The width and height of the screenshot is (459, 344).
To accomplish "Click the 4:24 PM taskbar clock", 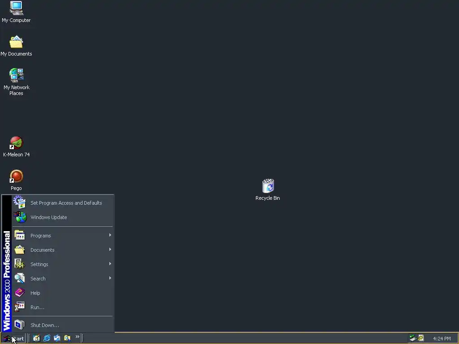I will pyautogui.click(x=442, y=339).
